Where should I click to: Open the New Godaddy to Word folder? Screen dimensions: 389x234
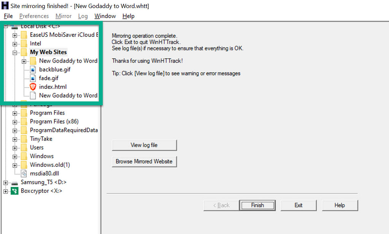coord(68,60)
